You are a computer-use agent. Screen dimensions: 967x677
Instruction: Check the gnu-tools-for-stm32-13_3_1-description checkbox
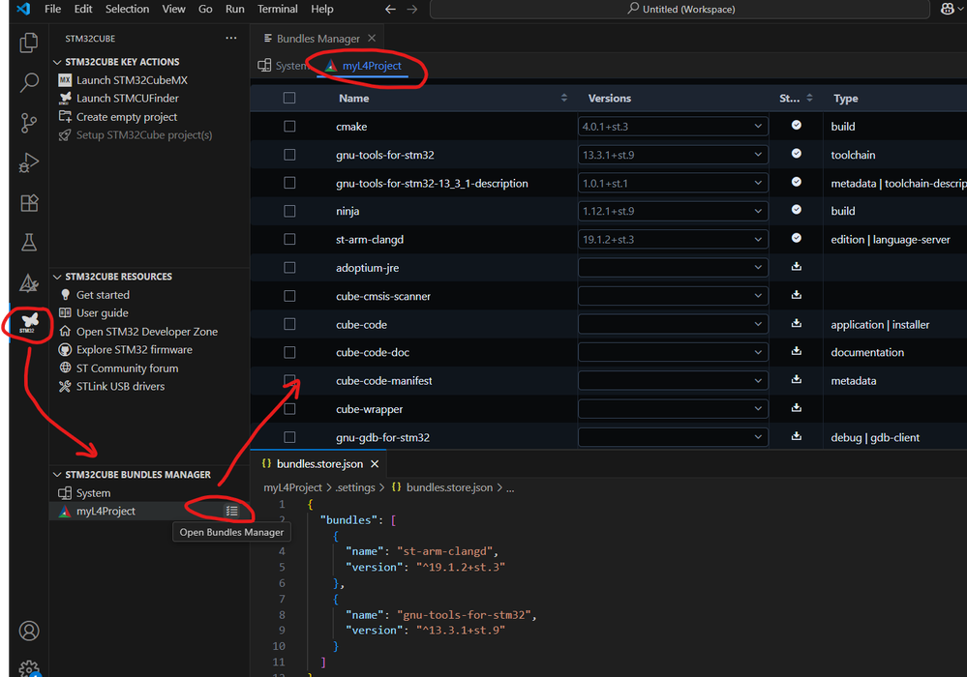click(289, 183)
